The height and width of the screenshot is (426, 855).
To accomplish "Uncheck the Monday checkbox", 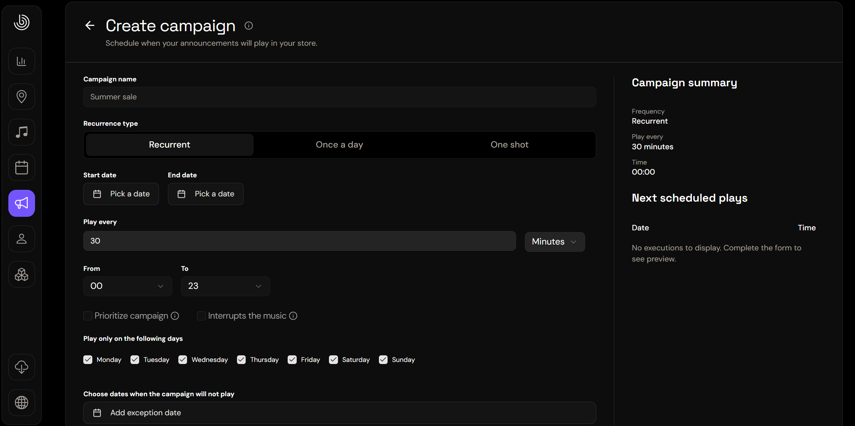I will 88,360.
